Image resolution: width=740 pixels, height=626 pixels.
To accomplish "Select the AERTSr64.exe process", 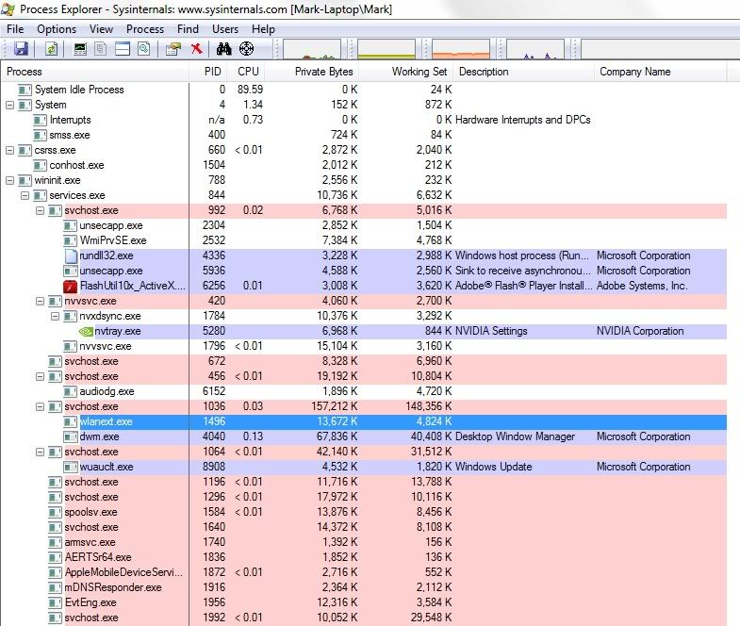I will (363, 557).
